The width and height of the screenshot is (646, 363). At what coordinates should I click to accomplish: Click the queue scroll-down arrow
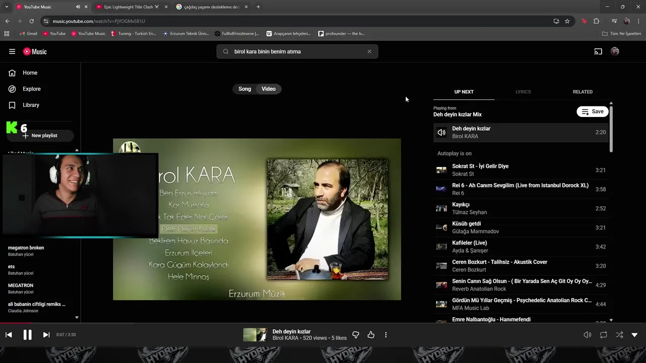[611, 320]
